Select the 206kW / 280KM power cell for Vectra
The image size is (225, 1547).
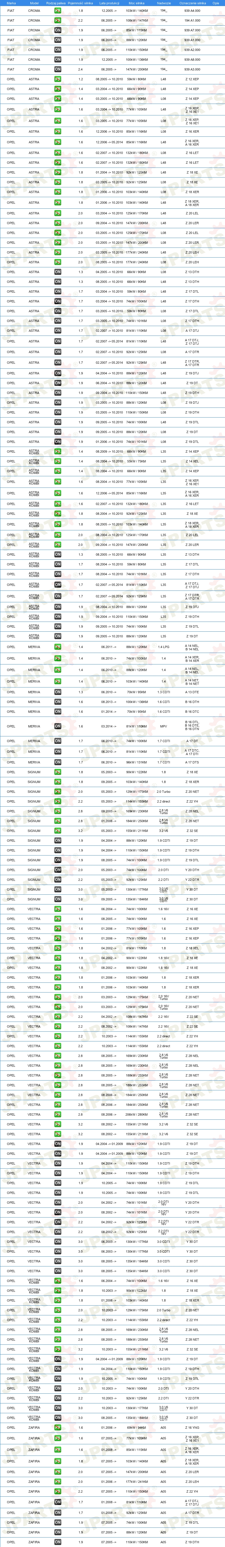pos(136,1114)
